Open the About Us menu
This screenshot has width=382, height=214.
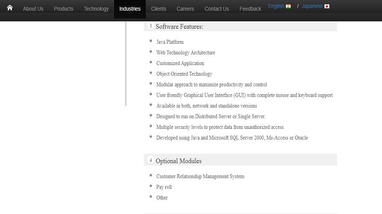point(33,9)
